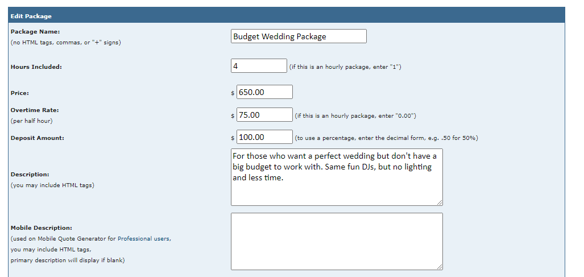Select the Price field showing 650.00
This screenshot has width=584, height=277.
[x=264, y=92]
